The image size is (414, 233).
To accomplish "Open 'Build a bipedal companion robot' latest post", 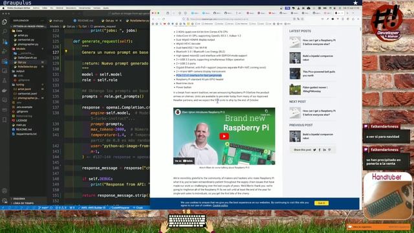I will [x=318, y=58].
